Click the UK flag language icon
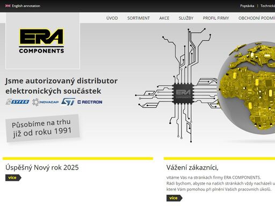Viewport: 275px width, 206px height. point(8,6)
